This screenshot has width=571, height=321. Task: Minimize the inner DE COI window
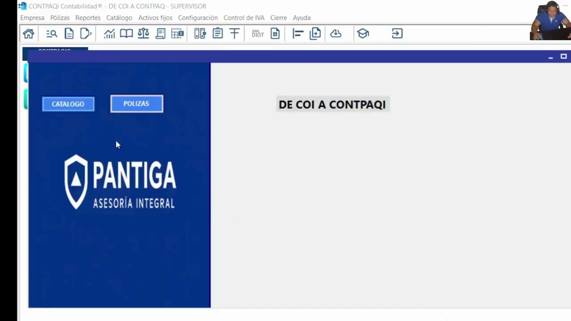pyautogui.click(x=550, y=57)
